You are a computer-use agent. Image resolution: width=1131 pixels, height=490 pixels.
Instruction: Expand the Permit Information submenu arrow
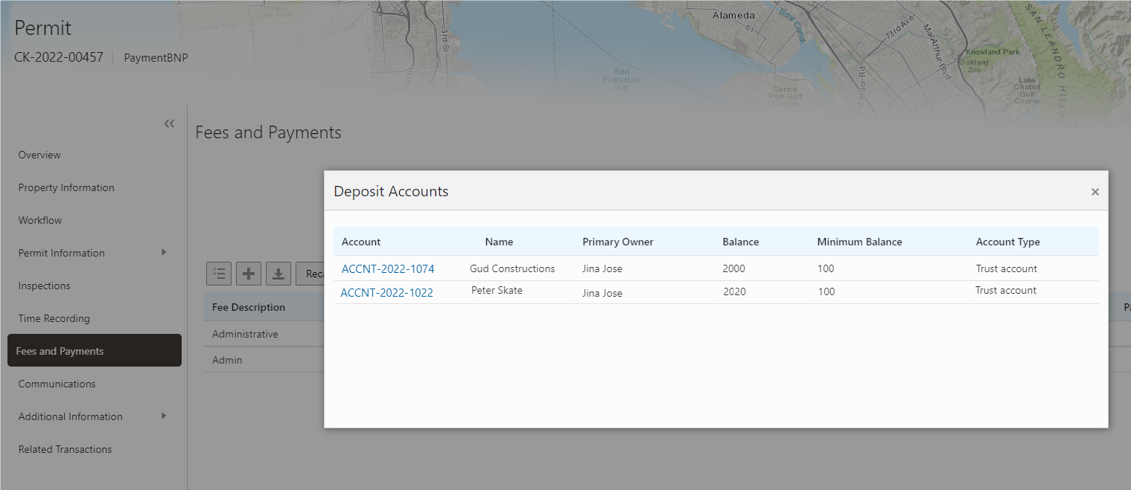point(164,252)
